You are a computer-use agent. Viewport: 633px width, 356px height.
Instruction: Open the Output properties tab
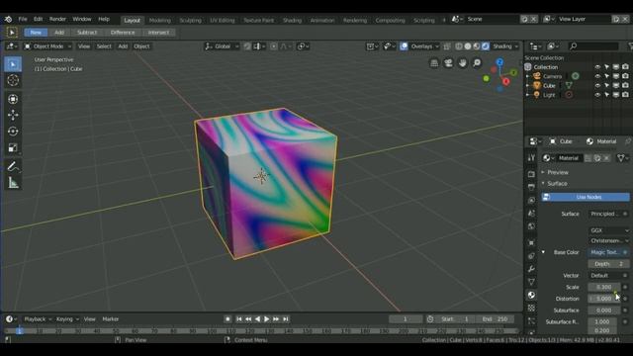point(531,187)
